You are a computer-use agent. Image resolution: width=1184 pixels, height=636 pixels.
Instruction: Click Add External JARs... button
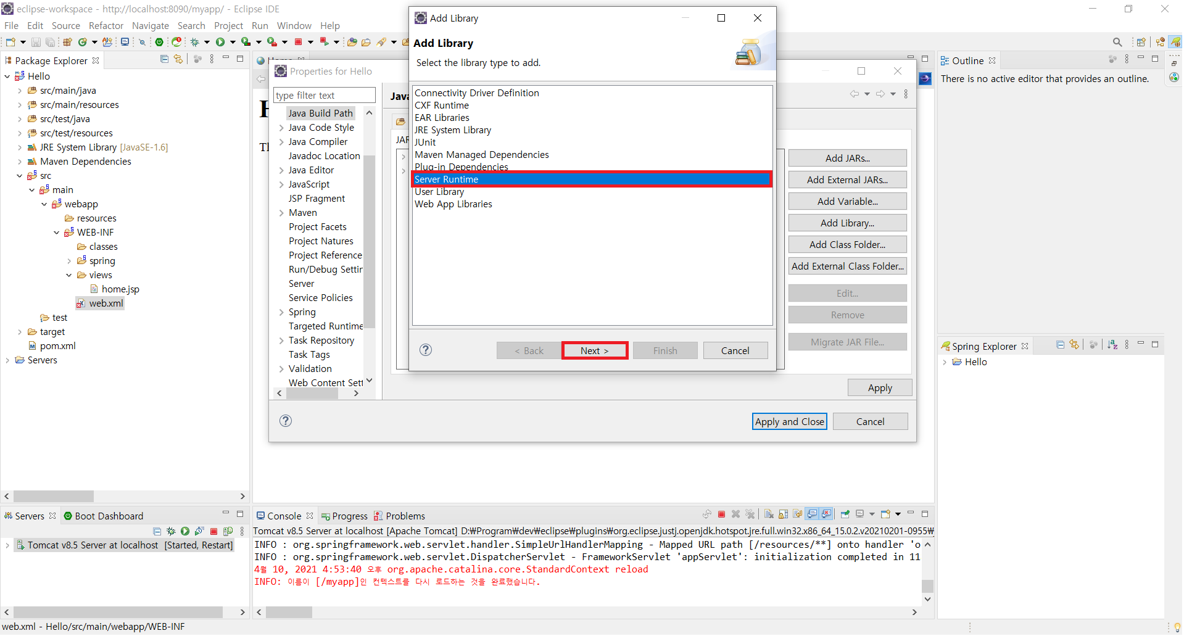click(x=847, y=180)
